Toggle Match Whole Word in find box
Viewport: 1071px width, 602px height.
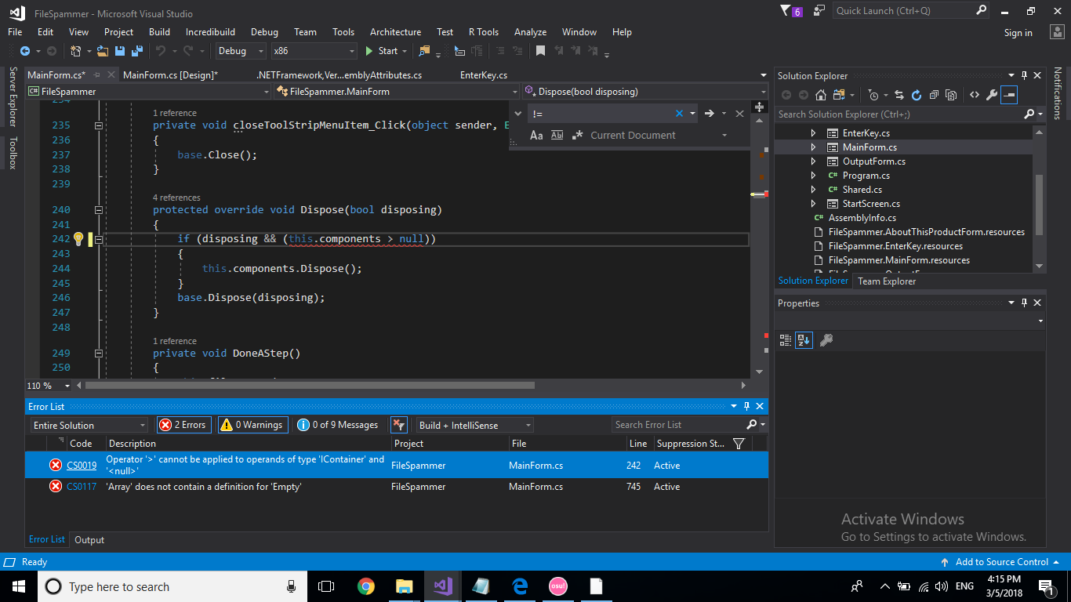pos(557,135)
